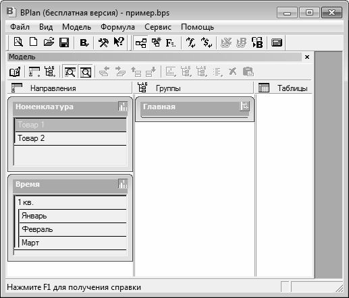Click the add-direction table arrow icon

click(x=34, y=72)
